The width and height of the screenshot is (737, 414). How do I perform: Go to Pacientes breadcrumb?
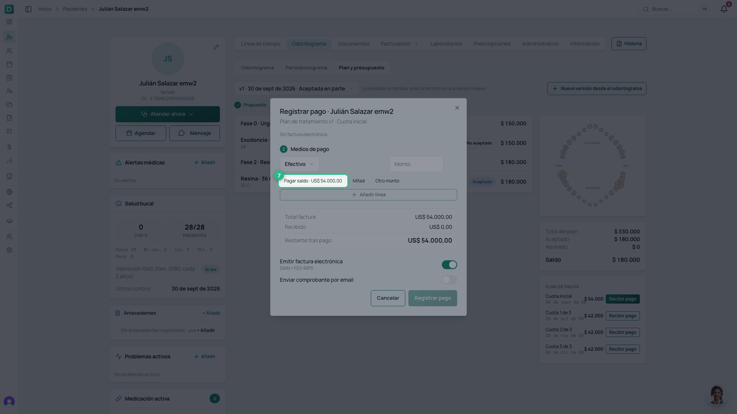click(75, 9)
